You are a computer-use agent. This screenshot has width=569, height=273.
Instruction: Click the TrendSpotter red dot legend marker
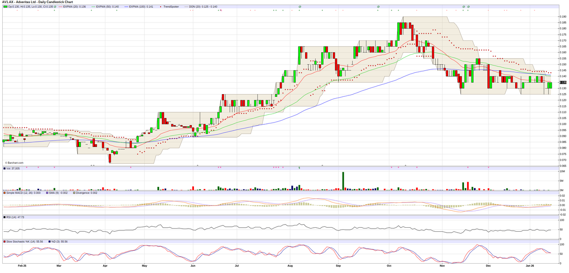[161, 7]
